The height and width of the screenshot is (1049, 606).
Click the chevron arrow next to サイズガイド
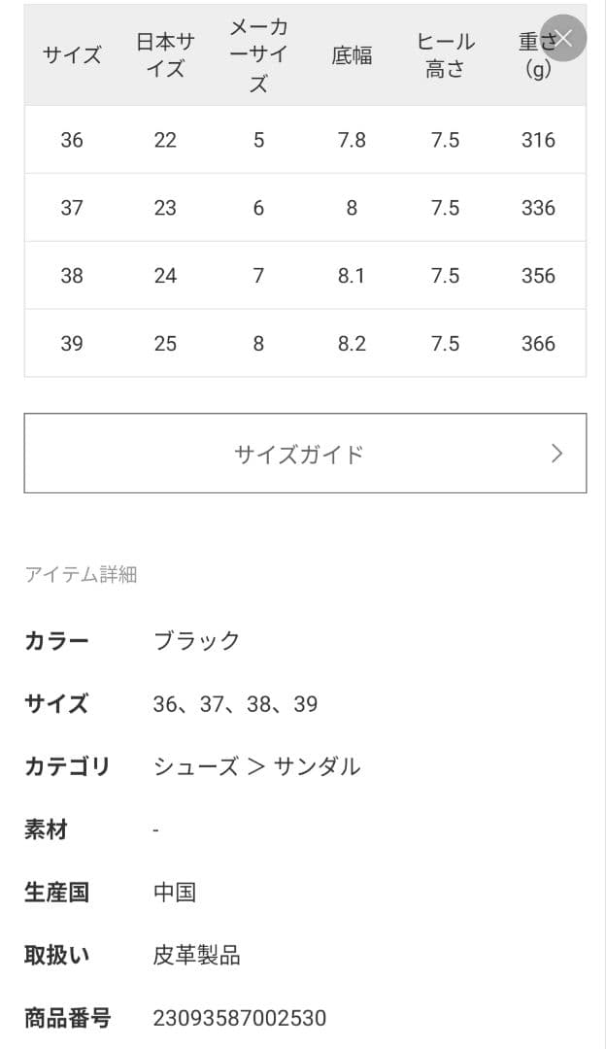[556, 453]
